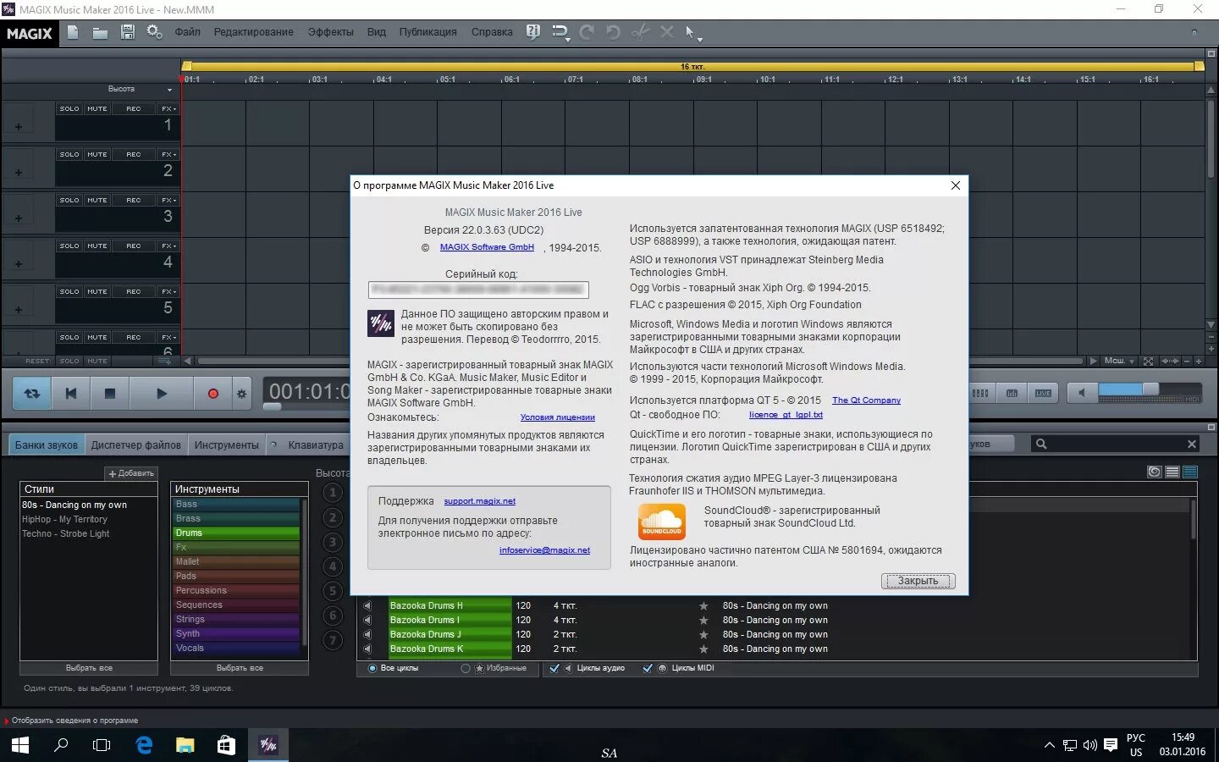The image size is (1219, 762).
Task: Click the SoundCloud logo in the about dialog
Action: tap(662, 521)
